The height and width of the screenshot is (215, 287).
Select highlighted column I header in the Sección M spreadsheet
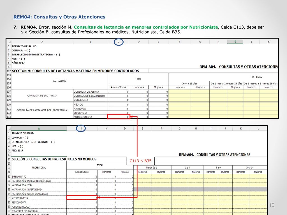pos(235,42)
